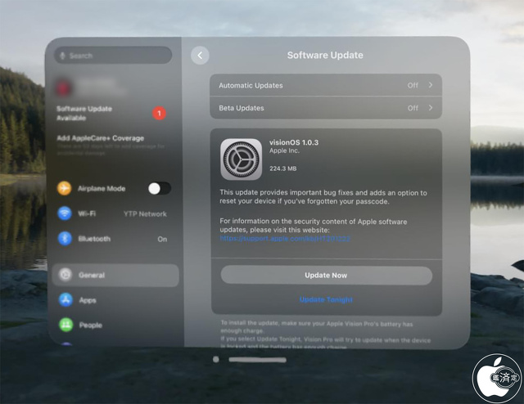Open Software Update Available notice
This screenshot has height=404, width=524.
click(x=111, y=113)
